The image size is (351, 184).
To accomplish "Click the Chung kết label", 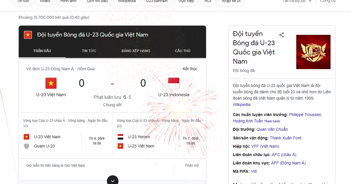I will point(113,105).
